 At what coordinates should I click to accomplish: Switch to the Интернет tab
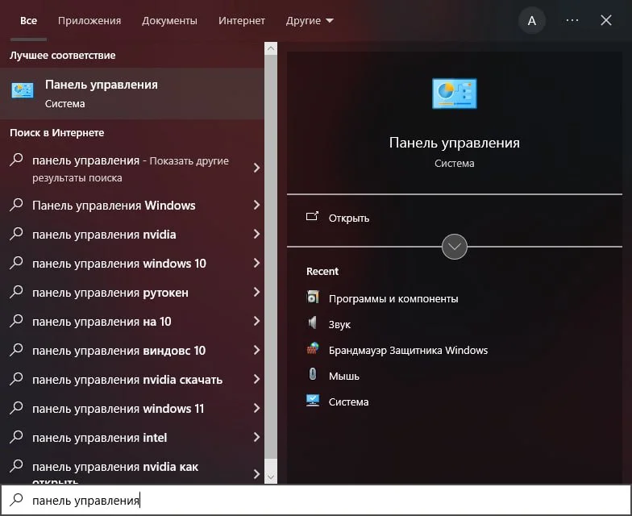click(242, 21)
